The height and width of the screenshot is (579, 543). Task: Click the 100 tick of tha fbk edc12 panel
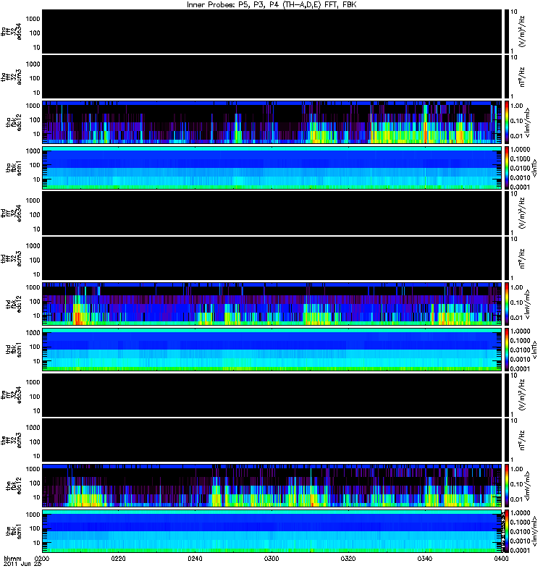point(35,119)
